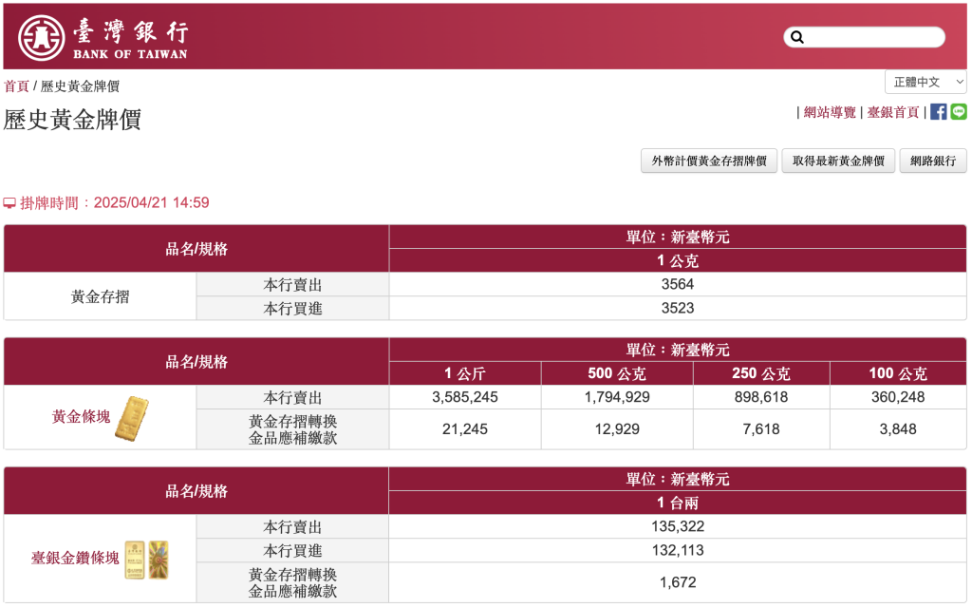Screen dimensions: 972x608
Task: Open the LINE share icon
Action: (x=959, y=112)
